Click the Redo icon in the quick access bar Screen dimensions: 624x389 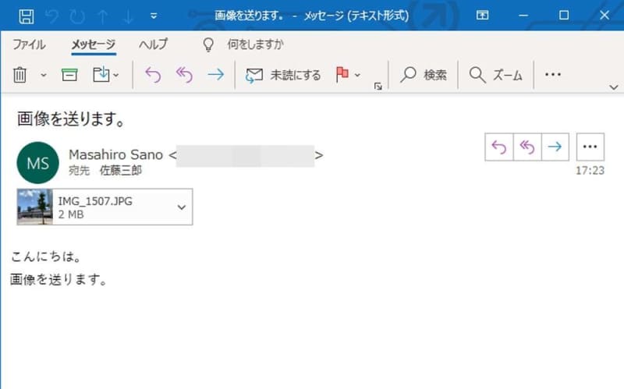(x=77, y=16)
